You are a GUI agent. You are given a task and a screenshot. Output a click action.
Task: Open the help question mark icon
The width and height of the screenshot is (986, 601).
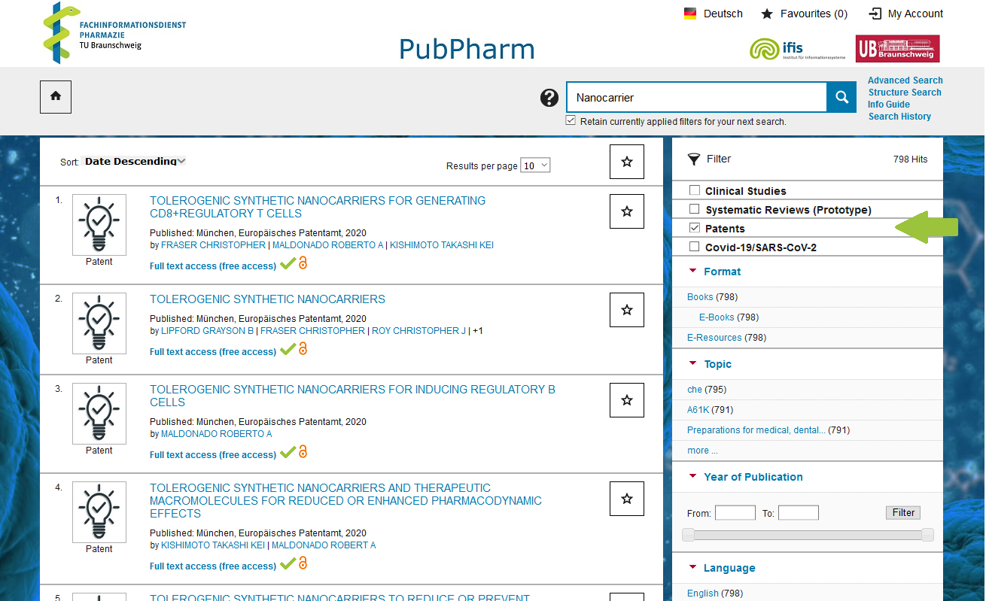pyautogui.click(x=549, y=98)
